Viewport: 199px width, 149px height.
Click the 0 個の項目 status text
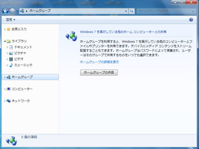pos(29,137)
